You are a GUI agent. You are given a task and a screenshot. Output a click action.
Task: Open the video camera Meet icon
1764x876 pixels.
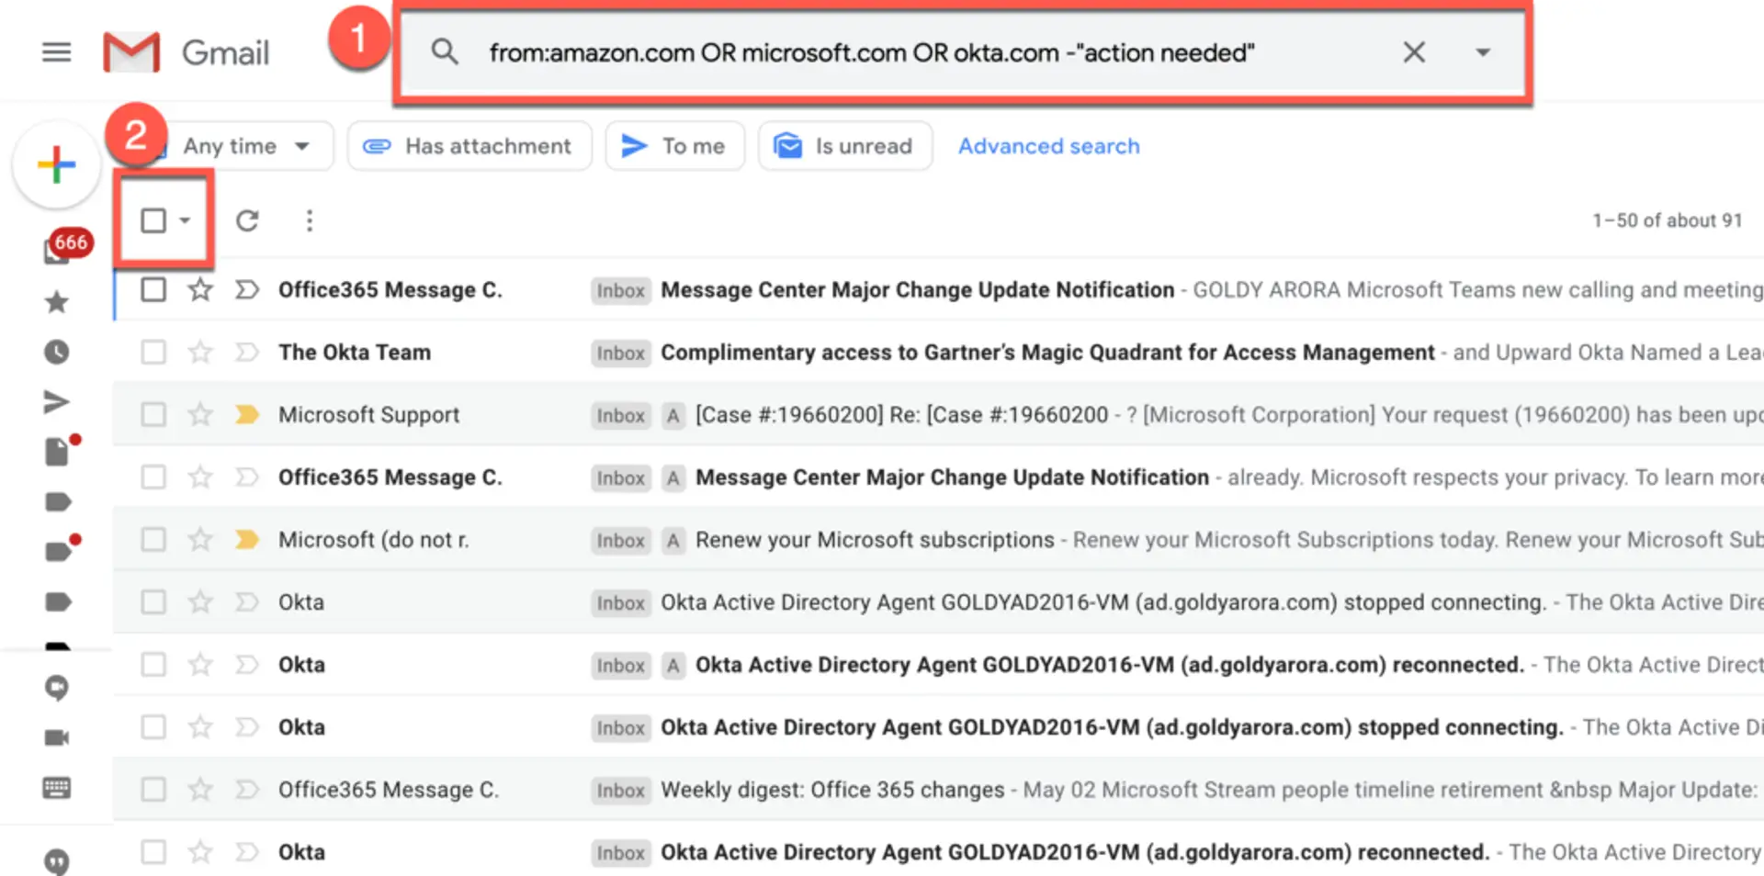[x=57, y=737]
